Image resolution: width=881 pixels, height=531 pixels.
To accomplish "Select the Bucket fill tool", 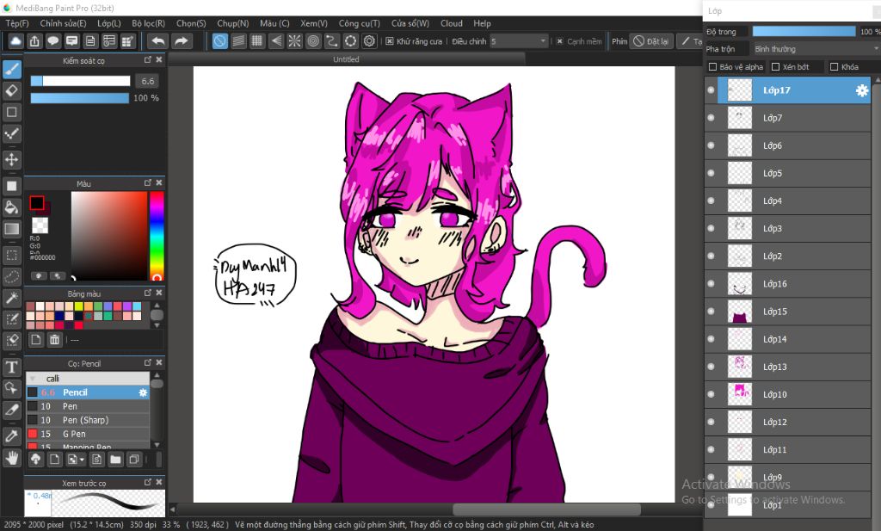I will click(x=12, y=207).
